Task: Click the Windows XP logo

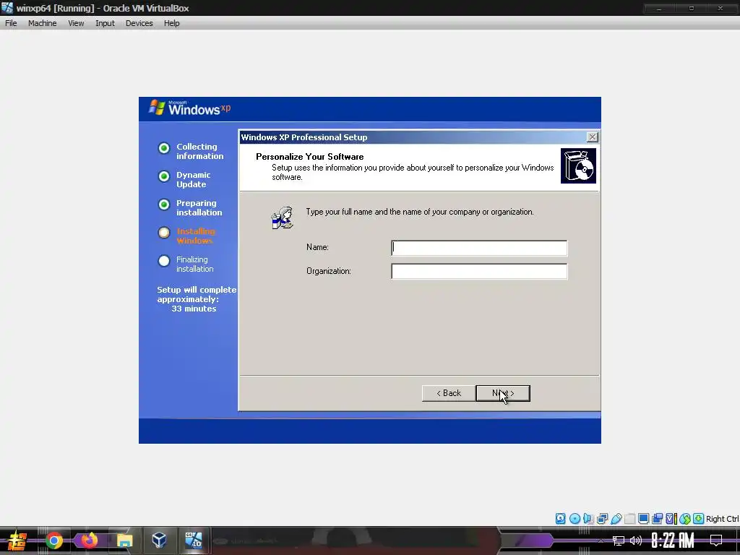Action: 190,108
